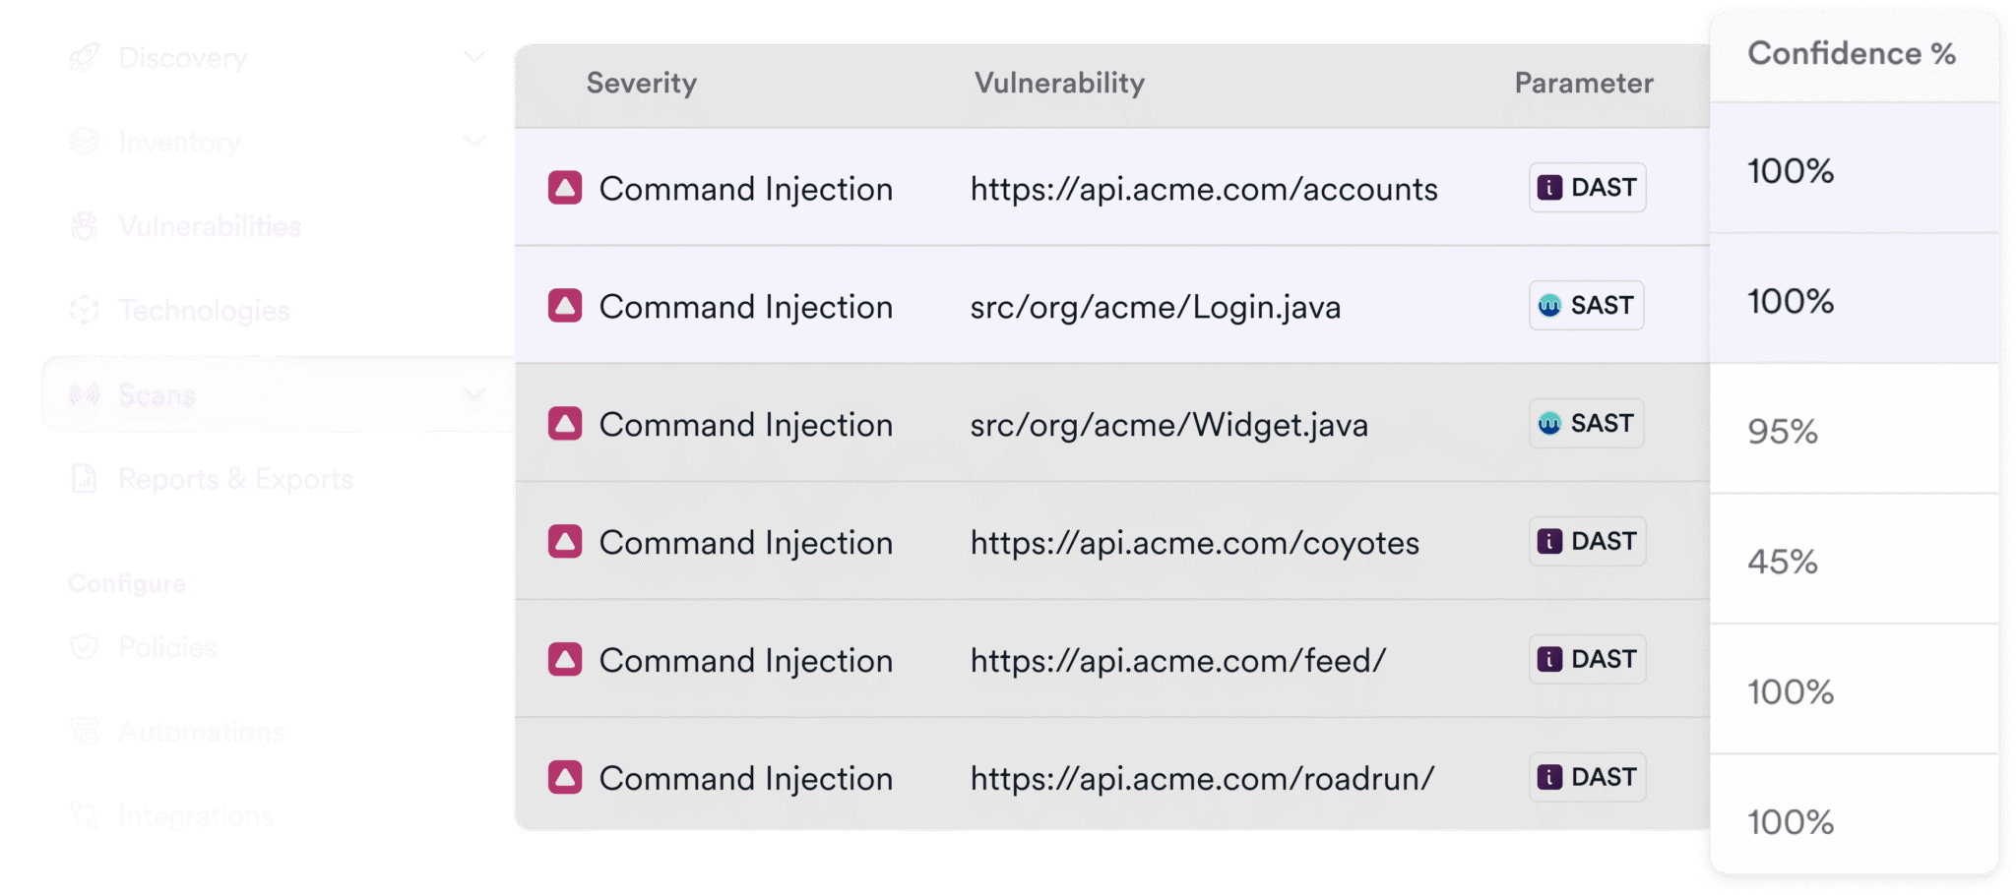Sort by the Severity column header
This screenshot has width=2016, height=895.
[x=641, y=84]
